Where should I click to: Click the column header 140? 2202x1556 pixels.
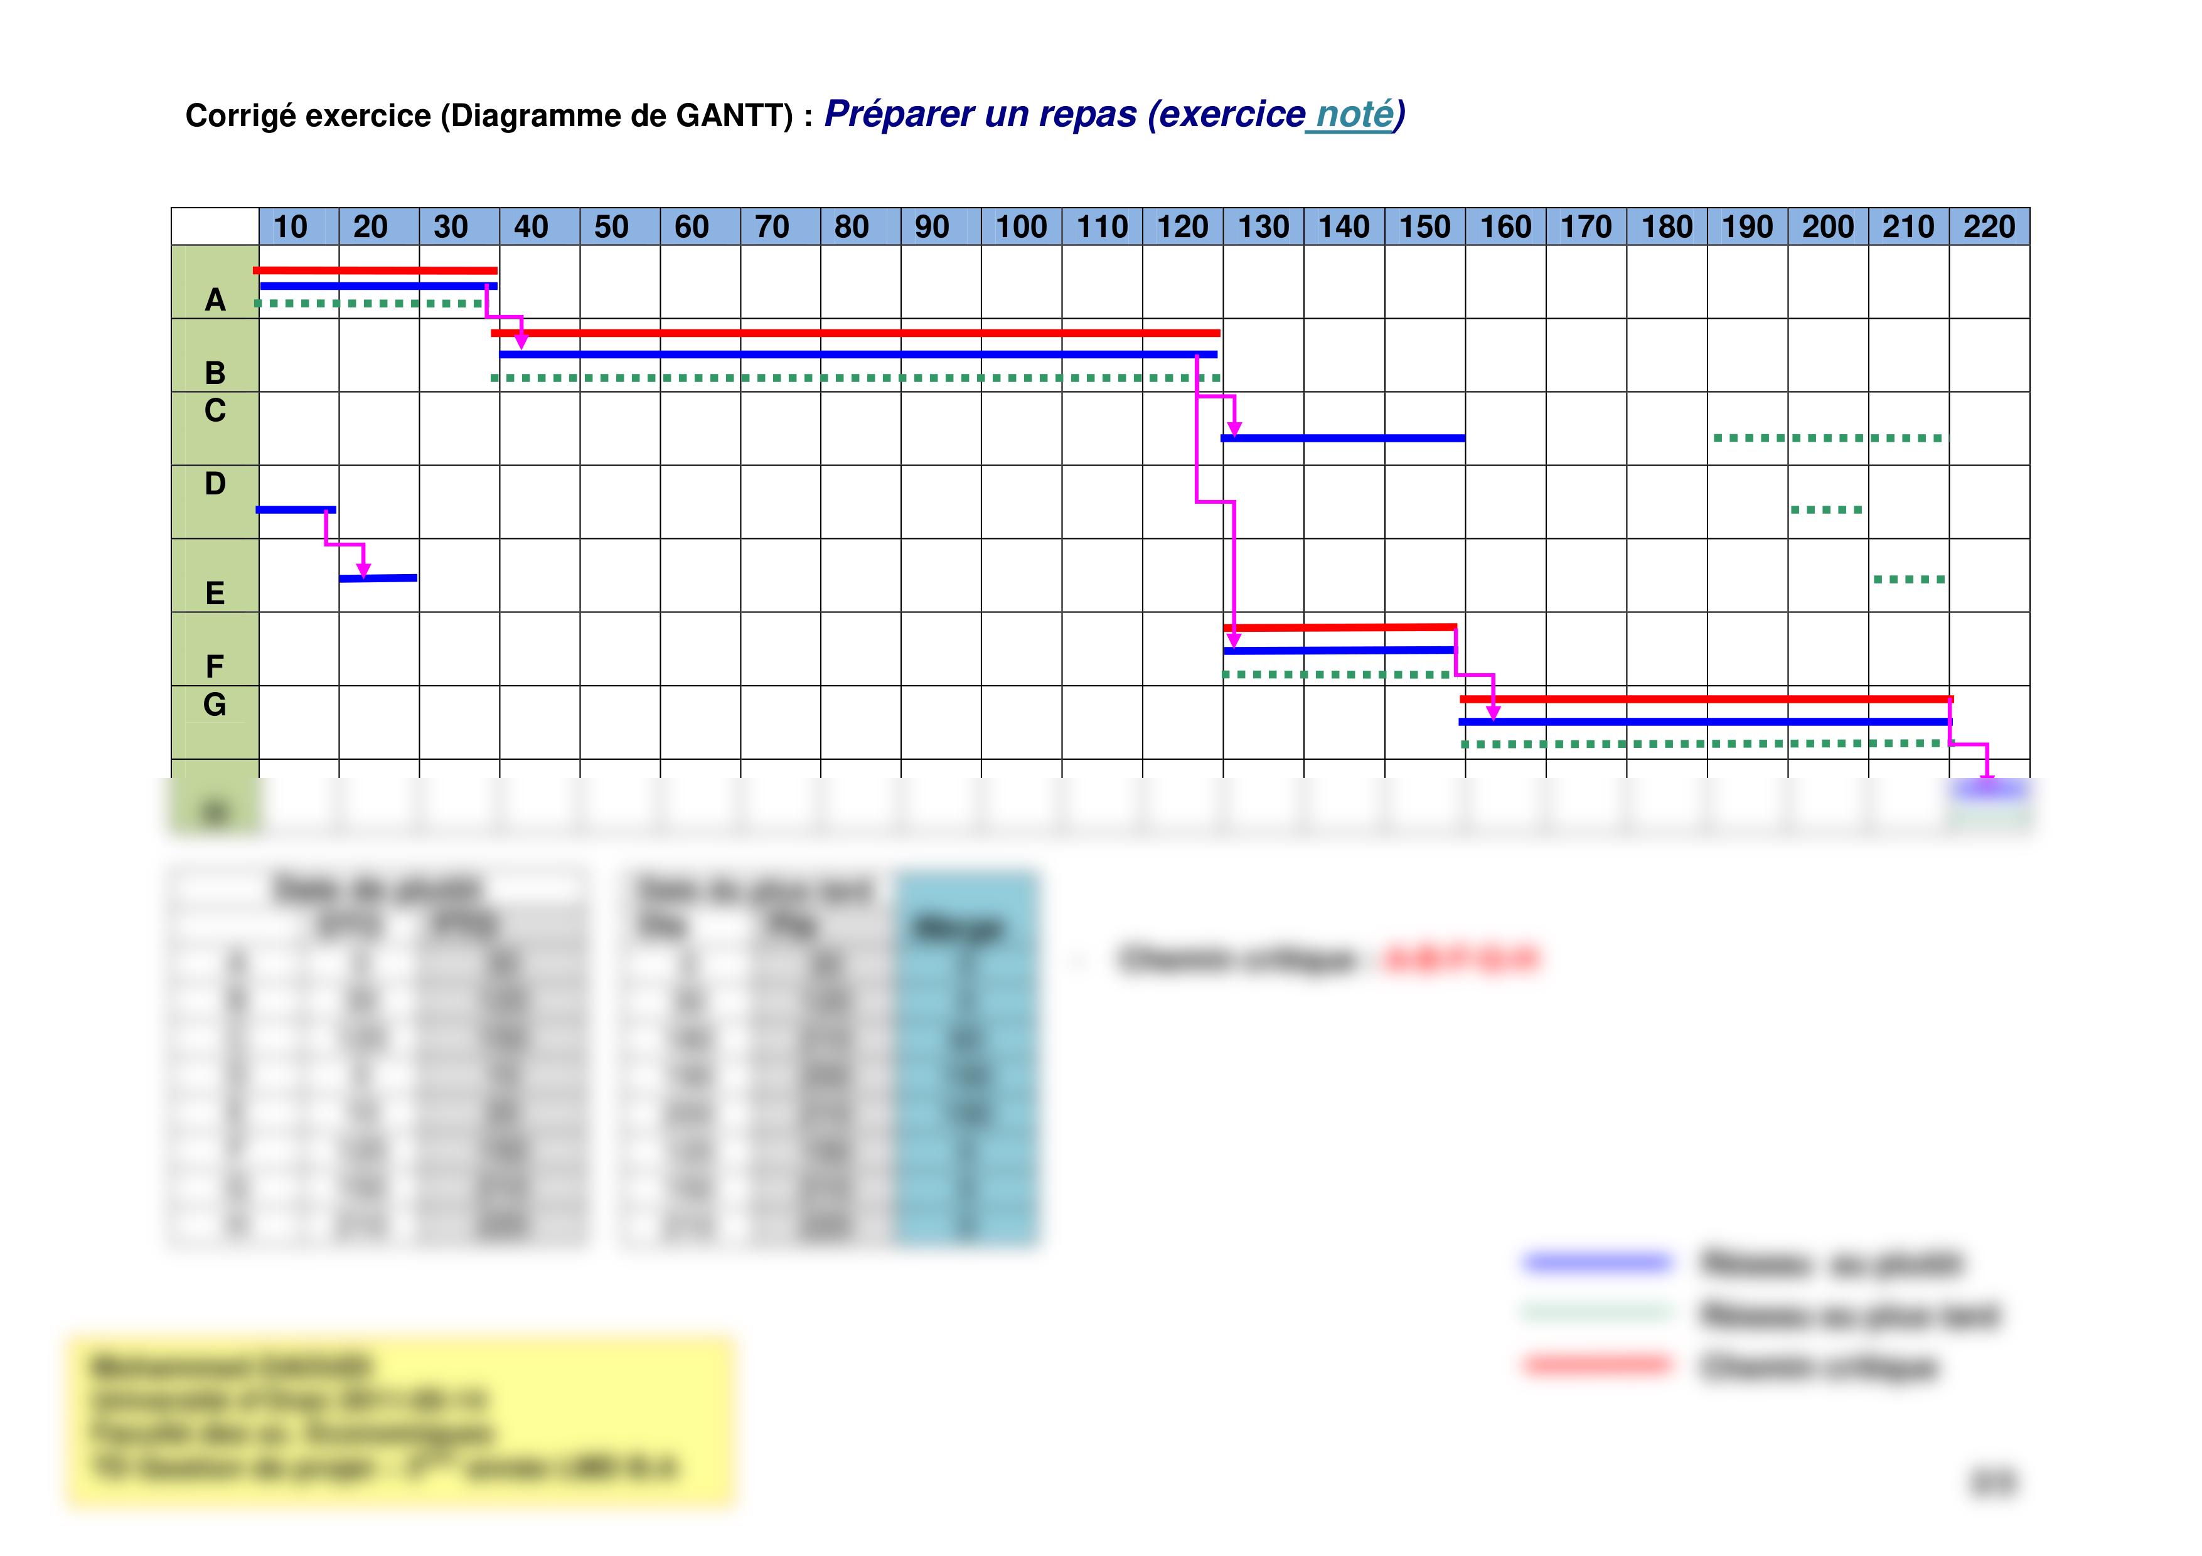coord(1345,227)
